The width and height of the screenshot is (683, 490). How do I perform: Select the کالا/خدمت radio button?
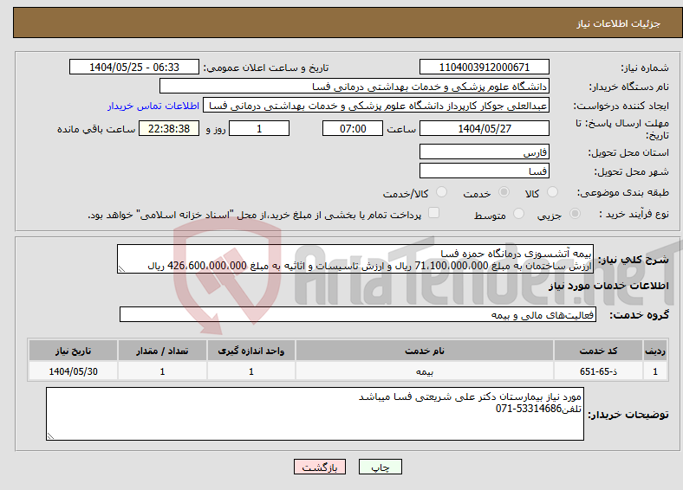(x=441, y=192)
